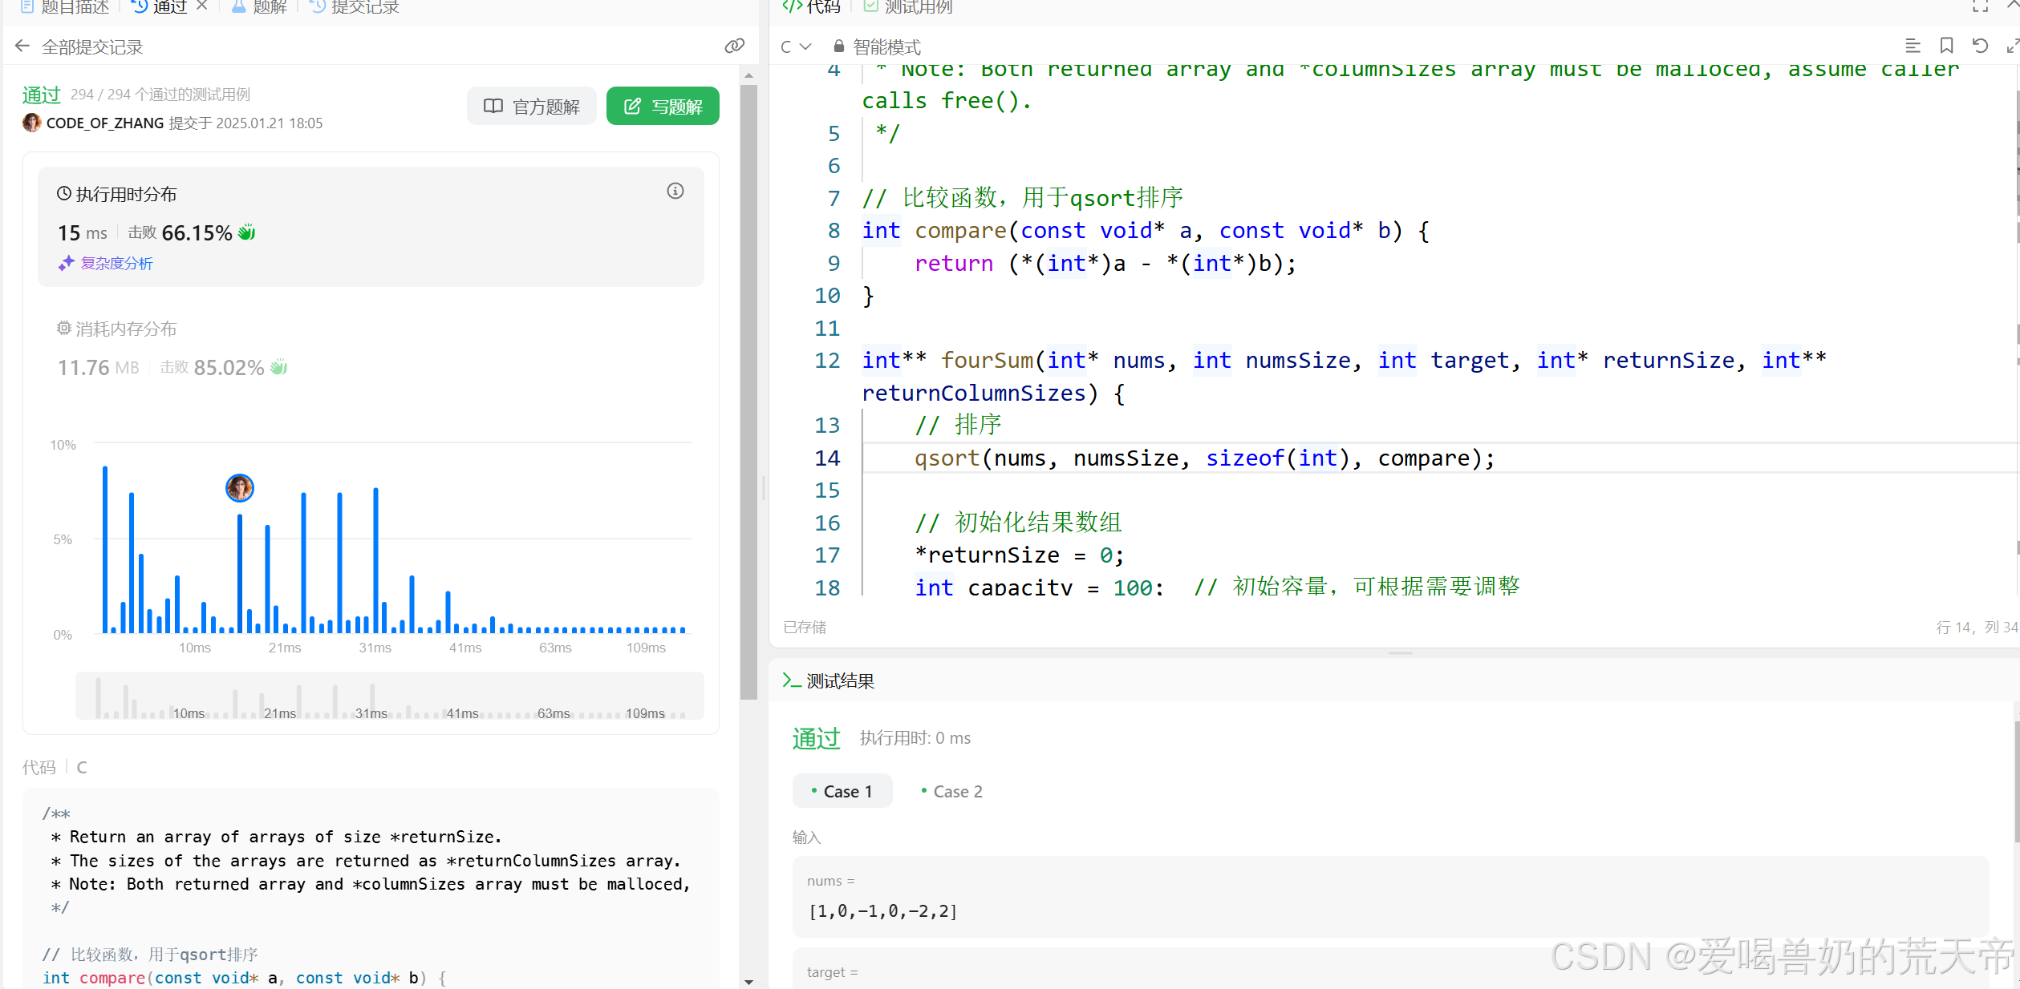2020x989 pixels.
Task: Select the 通过 submission tab
Action: [x=160, y=6]
